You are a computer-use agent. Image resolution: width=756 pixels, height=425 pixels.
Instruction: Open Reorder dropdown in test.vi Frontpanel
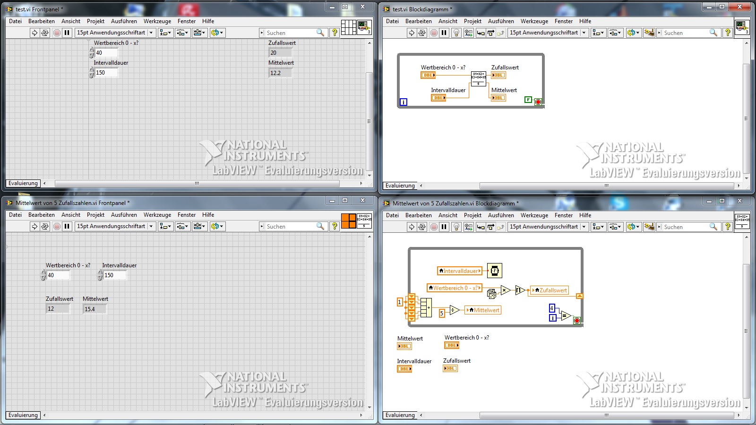coord(217,33)
